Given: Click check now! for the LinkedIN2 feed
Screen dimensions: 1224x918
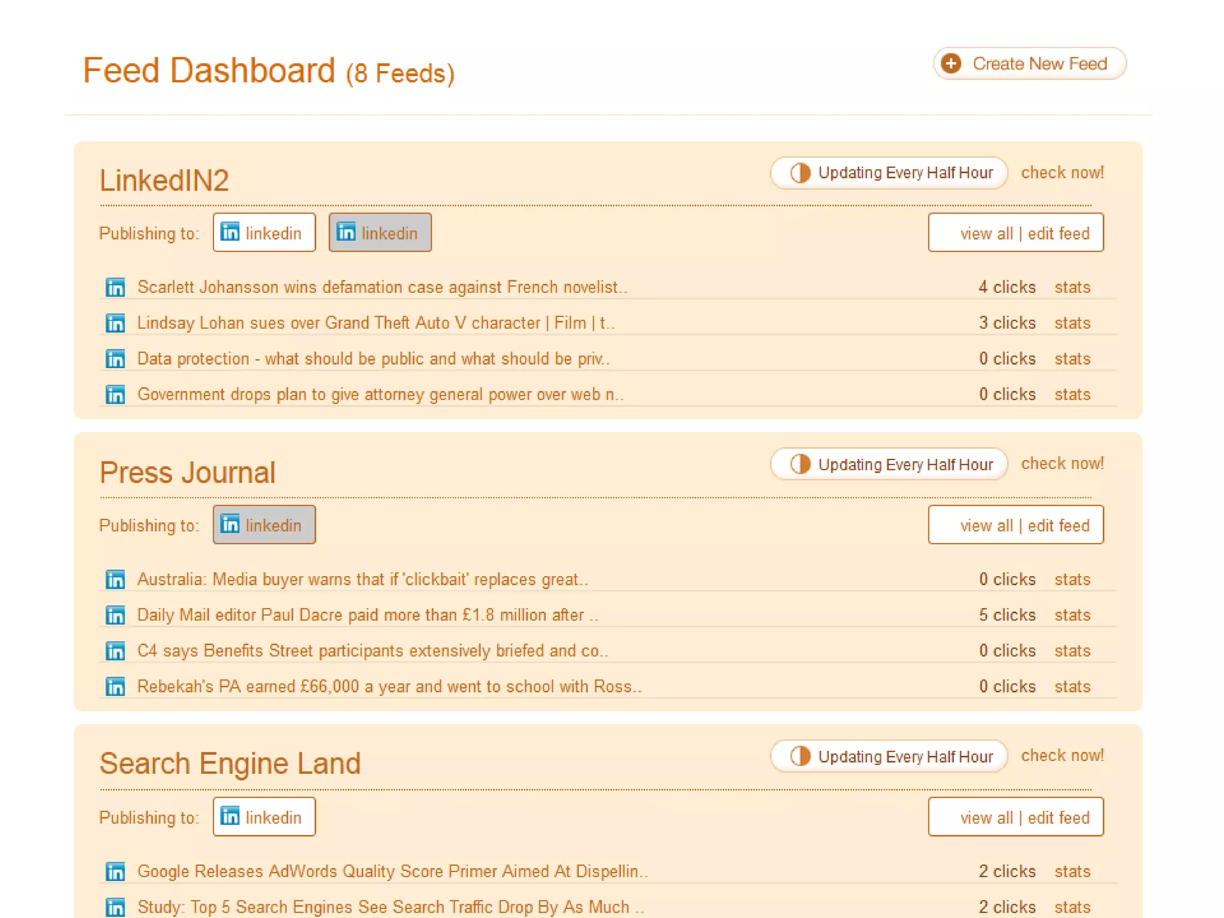Looking at the screenshot, I should pyautogui.click(x=1062, y=173).
